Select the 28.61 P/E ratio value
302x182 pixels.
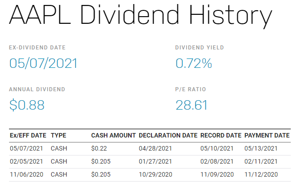(x=191, y=105)
